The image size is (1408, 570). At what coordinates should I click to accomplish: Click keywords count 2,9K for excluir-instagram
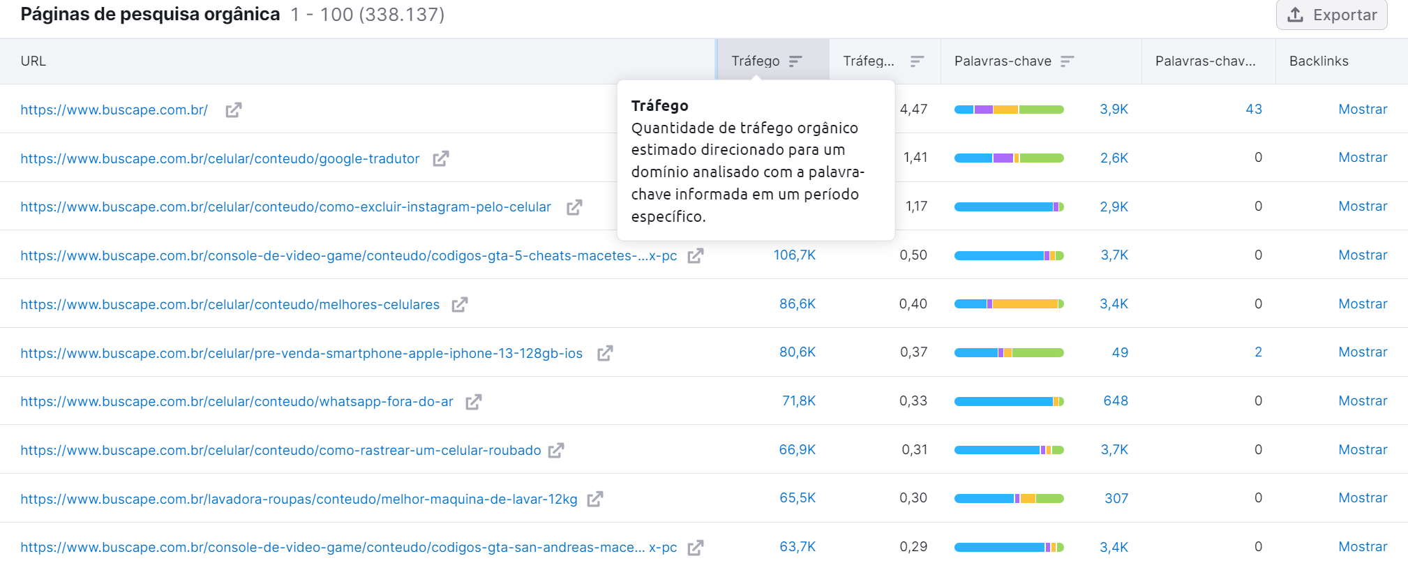click(x=1114, y=207)
